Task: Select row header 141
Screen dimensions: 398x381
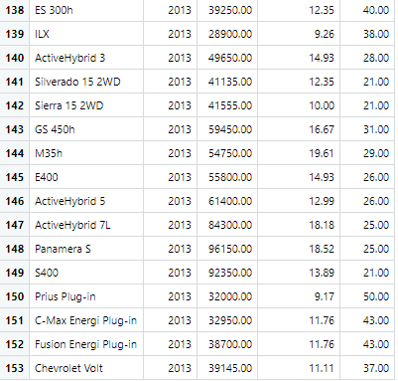Action: click(x=15, y=82)
